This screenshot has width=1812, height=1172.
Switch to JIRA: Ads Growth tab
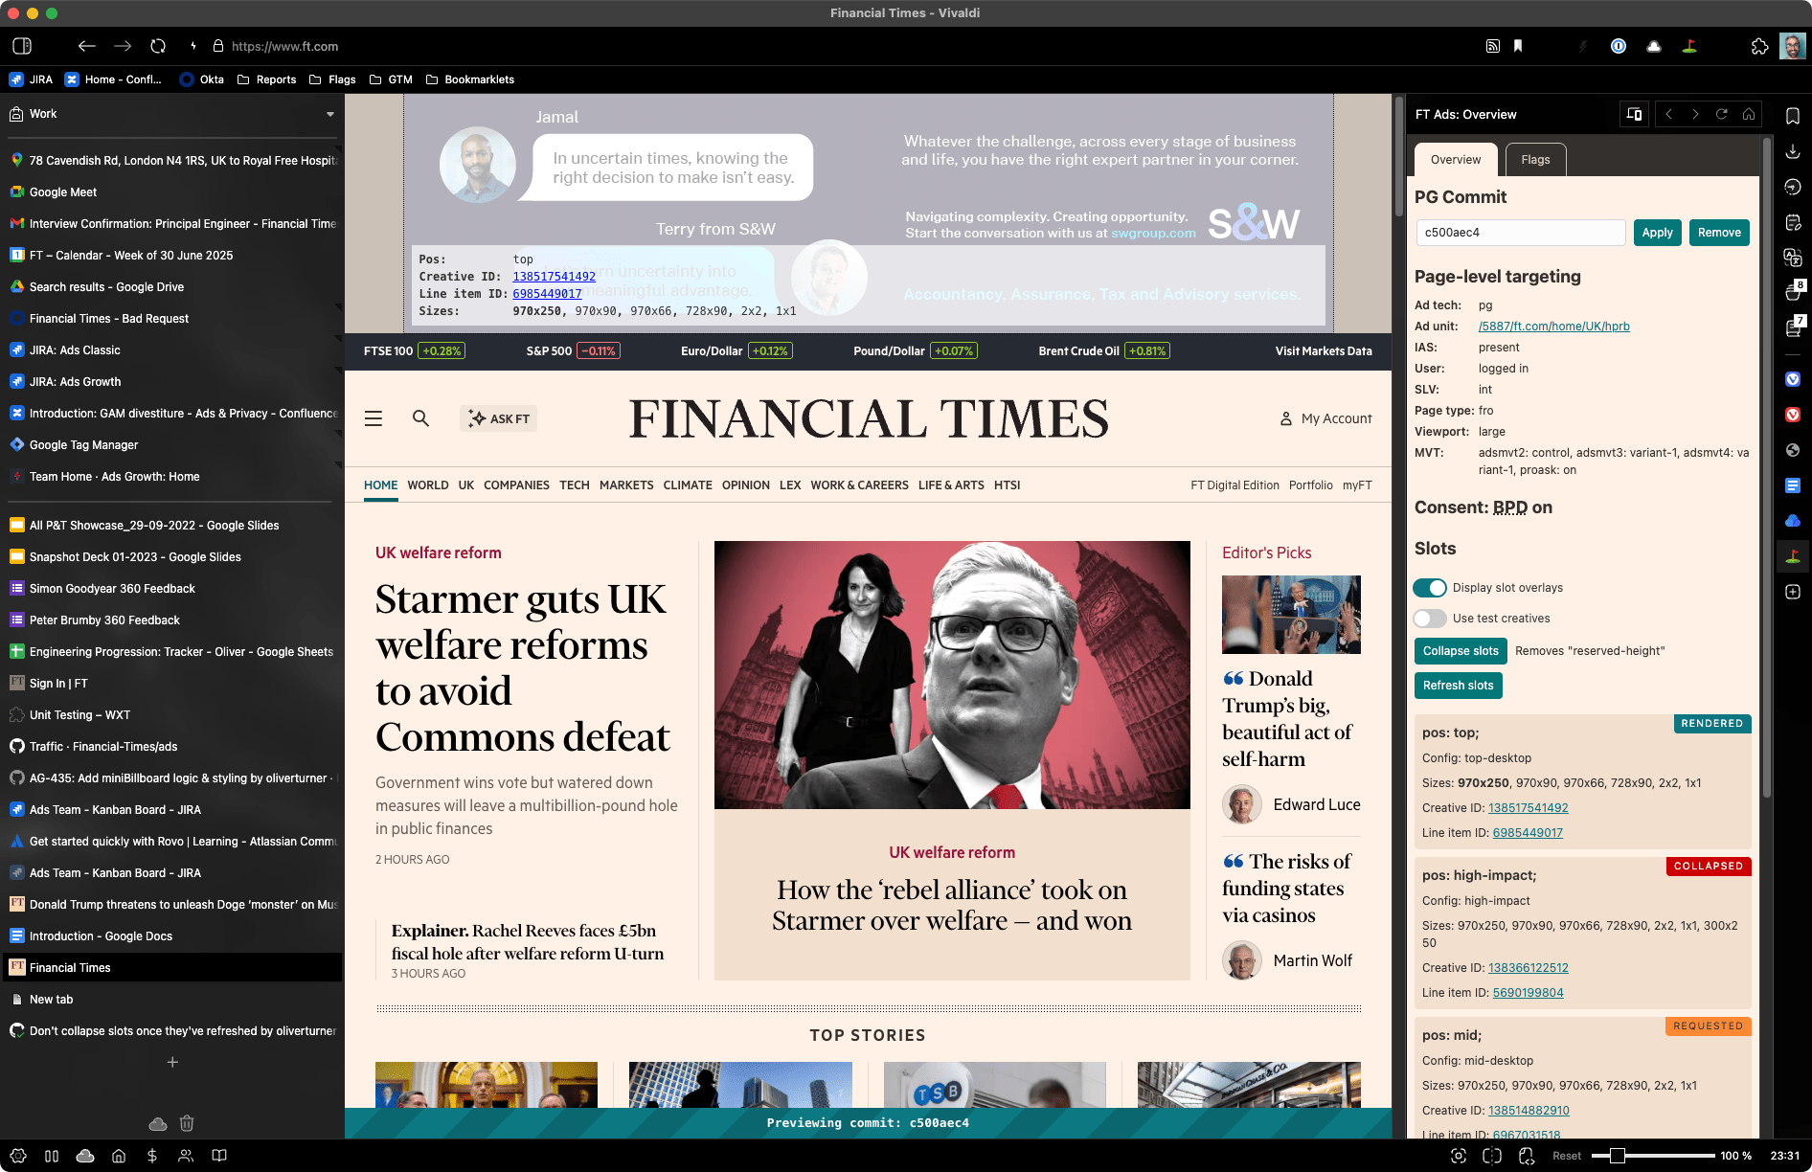tap(172, 381)
